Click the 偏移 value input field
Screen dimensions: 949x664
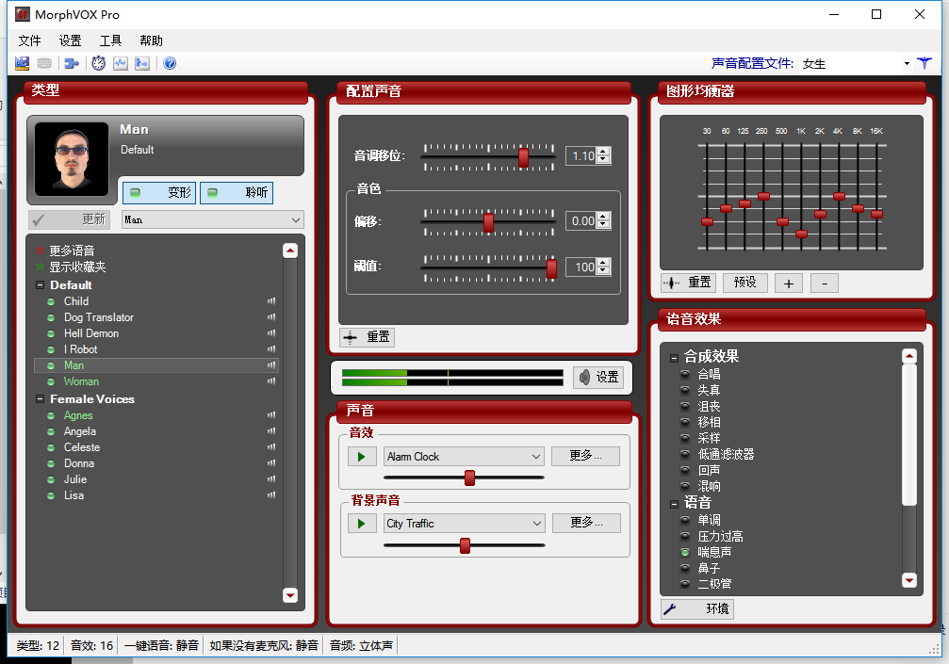[x=581, y=220]
